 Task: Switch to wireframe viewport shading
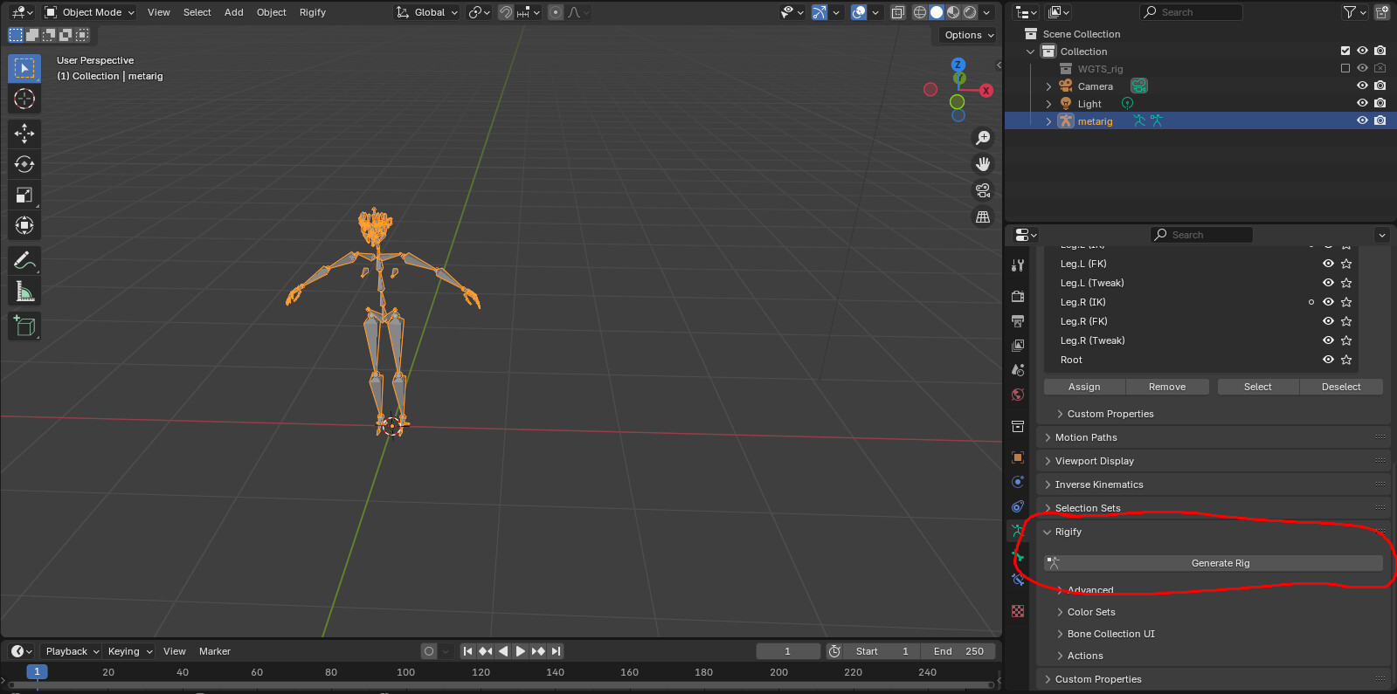pyautogui.click(x=920, y=12)
